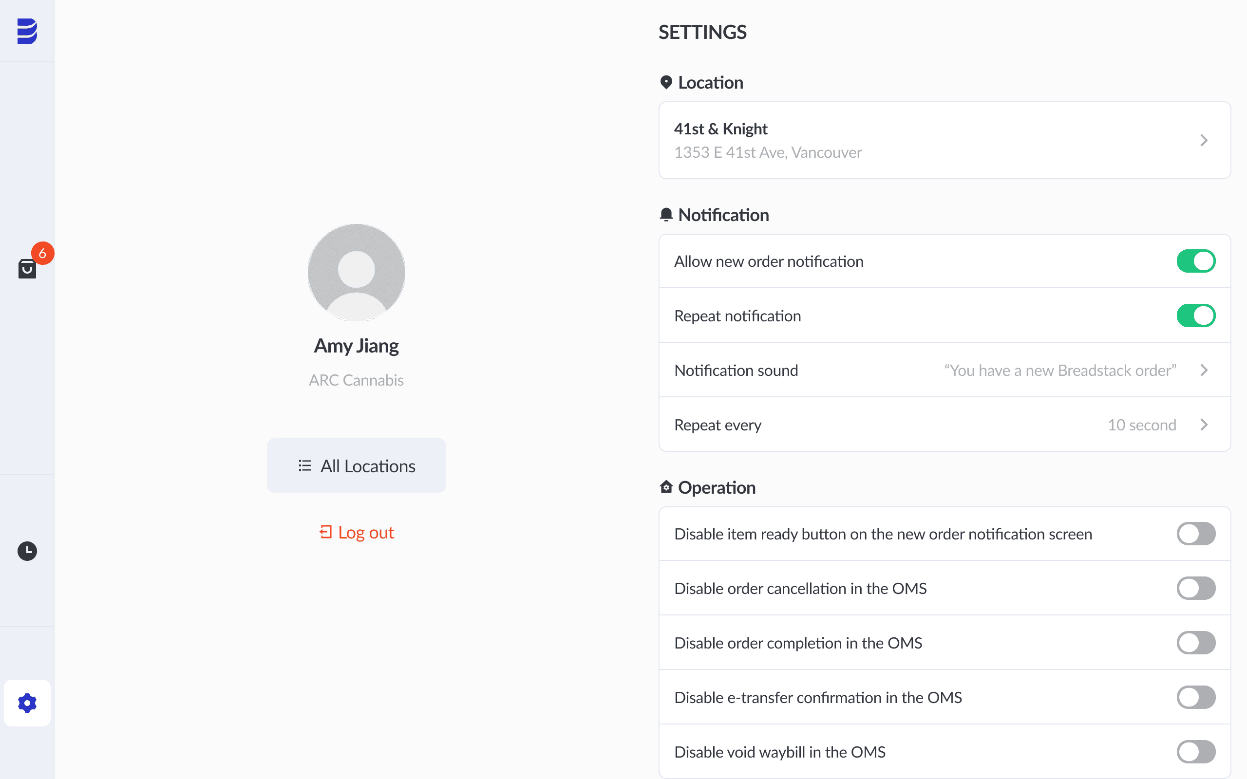Click the Location pin icon

point(666,82)
